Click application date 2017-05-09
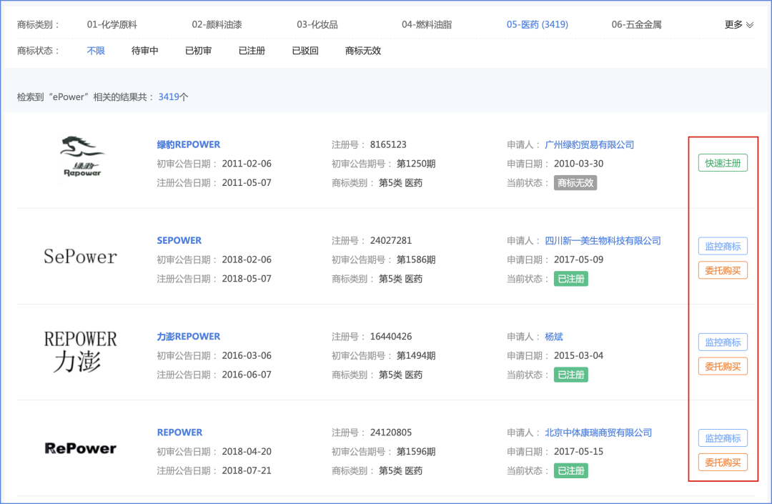Screen dimensions: 772x504 point(578,260)
